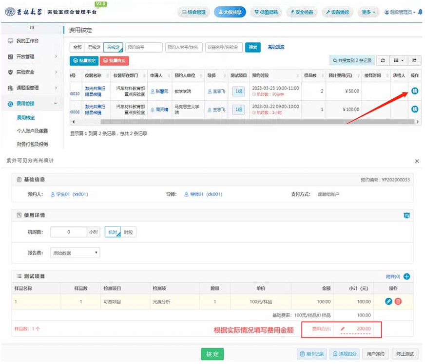Click the green 核定 button
The height and width of the screenshot is (364, 425).
(x=212, y=354)
